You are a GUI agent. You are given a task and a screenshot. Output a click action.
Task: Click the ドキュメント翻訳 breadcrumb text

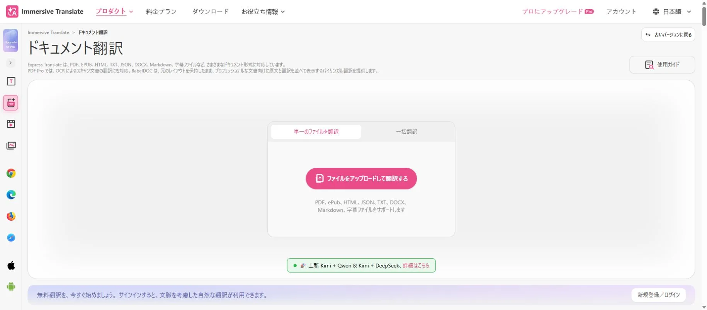coord(93,32)
